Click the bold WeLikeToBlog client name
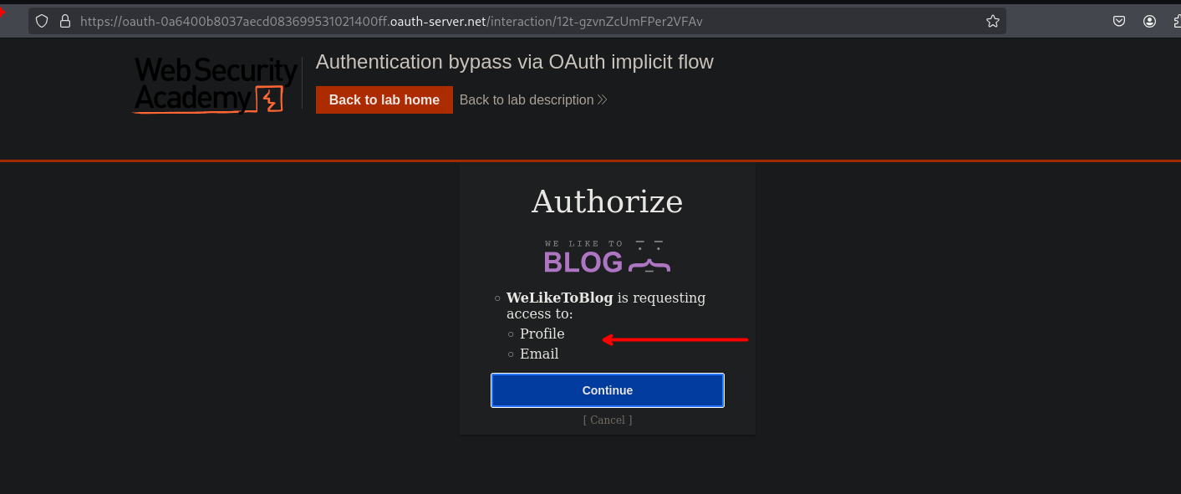Image resolution: width=1181 pixels, height=494 pixels. coord(559,298)
